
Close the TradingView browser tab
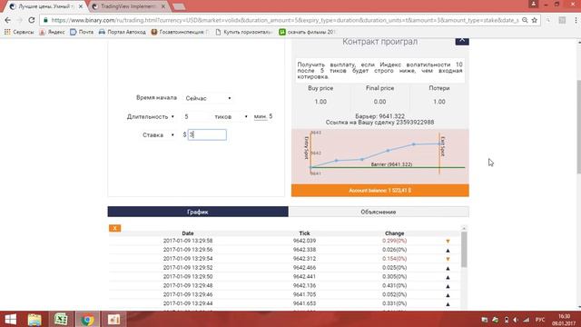point(163,6)
